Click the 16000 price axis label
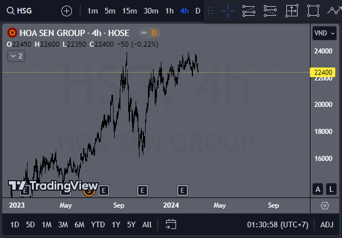Image resolution: width=342 pixels, height=238 pixels. pyautogui.click(x=323, y=158)
